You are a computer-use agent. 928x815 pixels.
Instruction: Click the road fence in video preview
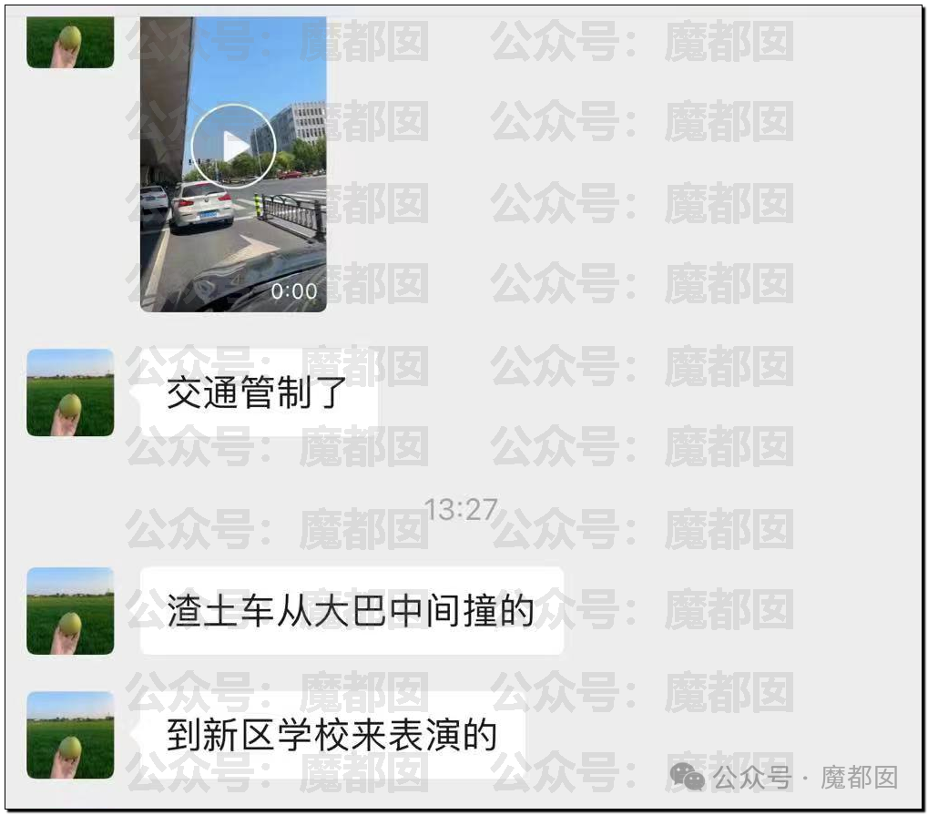coord(291,215)
